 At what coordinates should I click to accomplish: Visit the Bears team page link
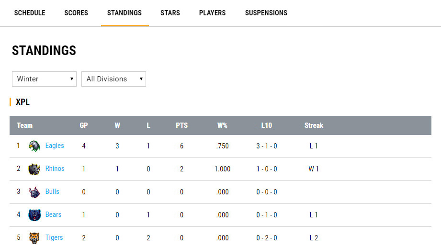click(53, 214)
